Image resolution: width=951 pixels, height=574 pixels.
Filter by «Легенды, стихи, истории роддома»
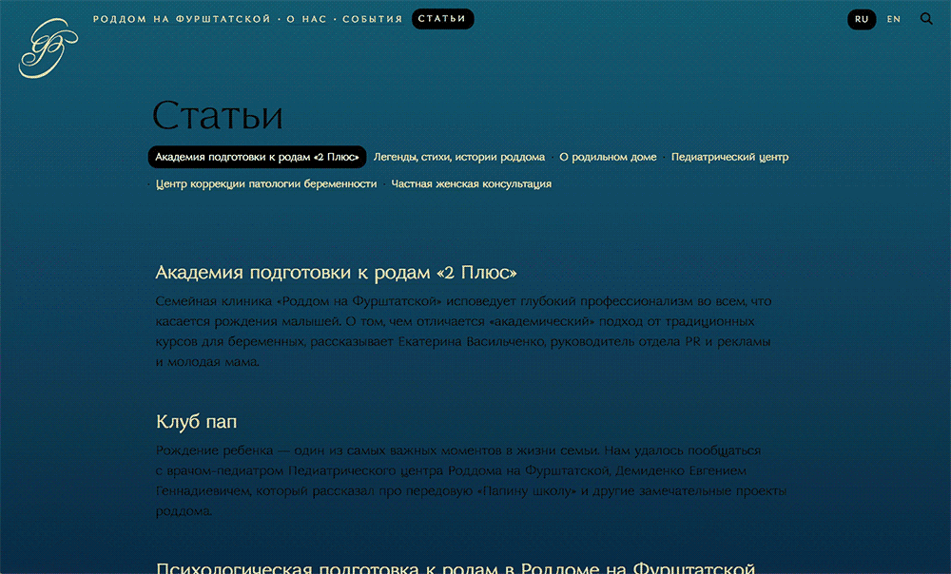(459, 157)
